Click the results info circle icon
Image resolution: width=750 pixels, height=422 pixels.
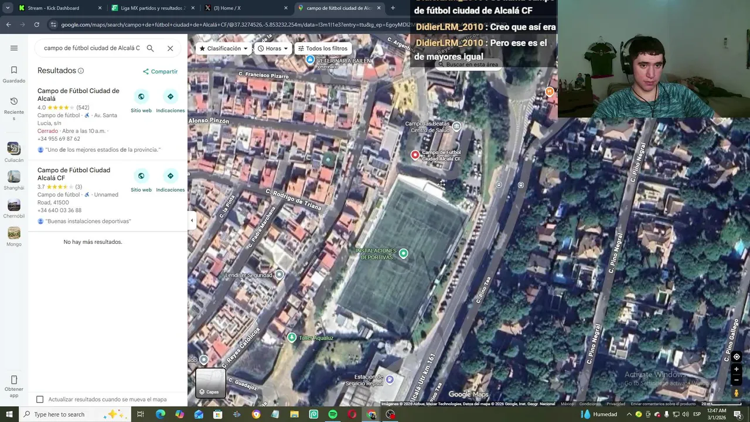[81, 71]
